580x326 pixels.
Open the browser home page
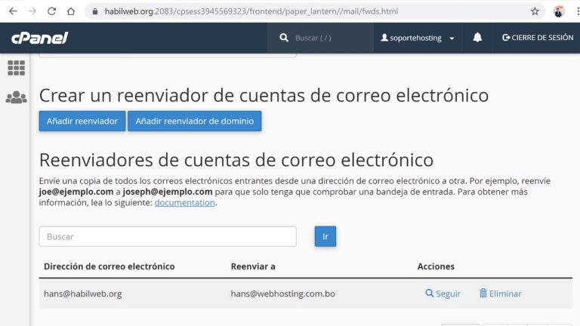71,11
